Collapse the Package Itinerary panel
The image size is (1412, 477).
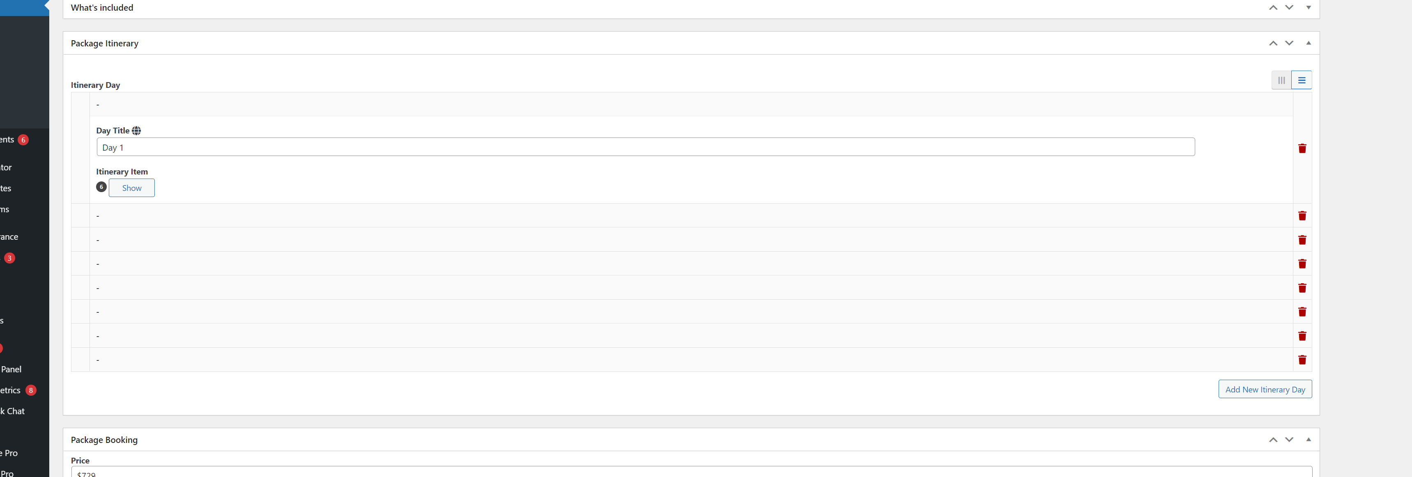tap(1308, 44)
